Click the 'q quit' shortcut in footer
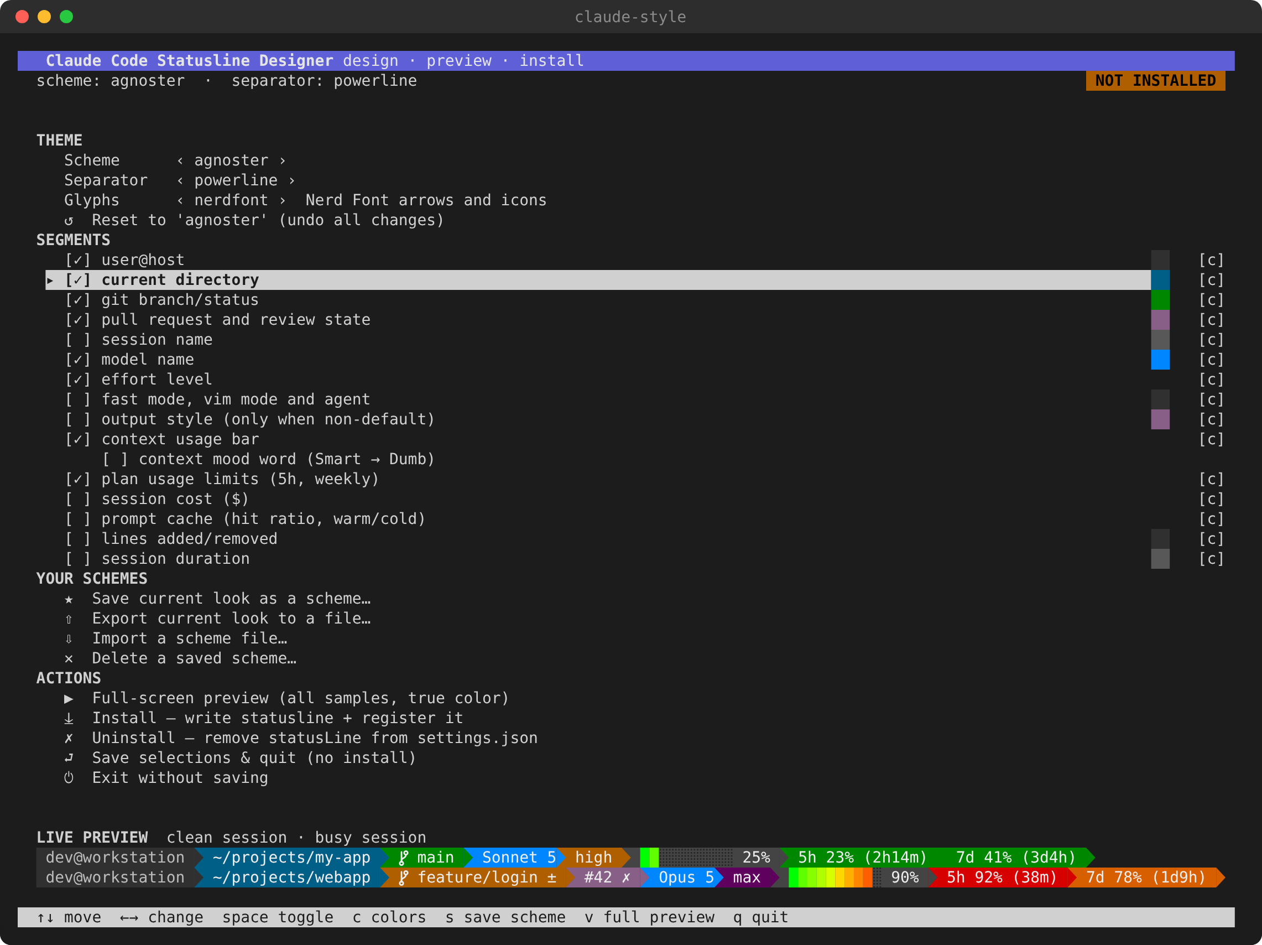 click(x=760, y=917)
